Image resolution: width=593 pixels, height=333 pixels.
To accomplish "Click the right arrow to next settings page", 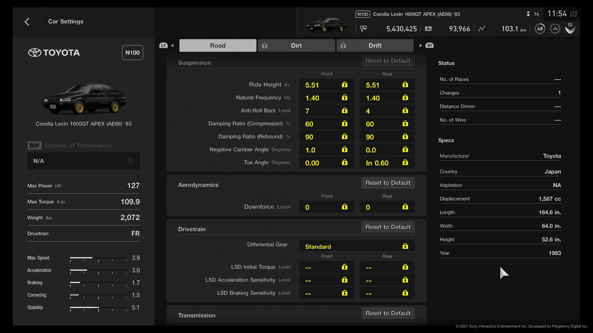I will coord(421,46).
